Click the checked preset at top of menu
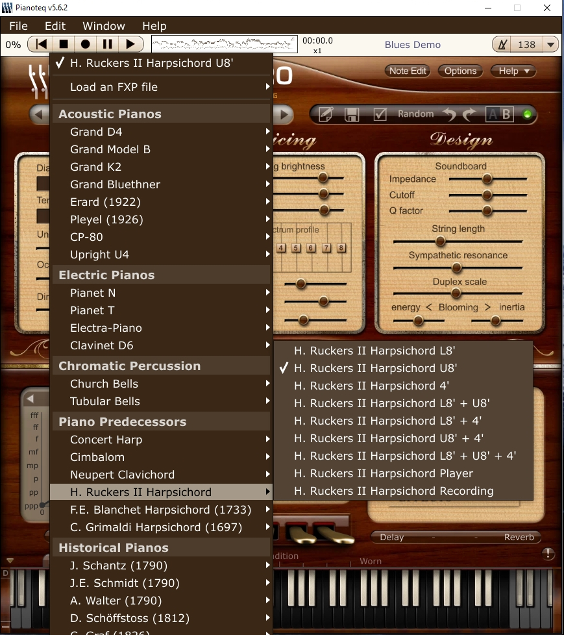The image size is (564, 635). [x=161, y=63]
